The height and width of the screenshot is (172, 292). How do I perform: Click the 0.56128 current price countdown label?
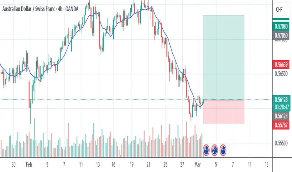(x=281, y=103)
